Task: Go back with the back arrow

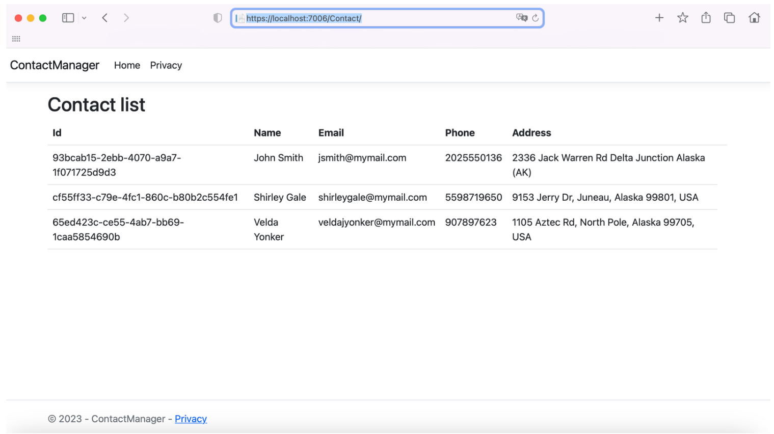Action: pos(104,18)
